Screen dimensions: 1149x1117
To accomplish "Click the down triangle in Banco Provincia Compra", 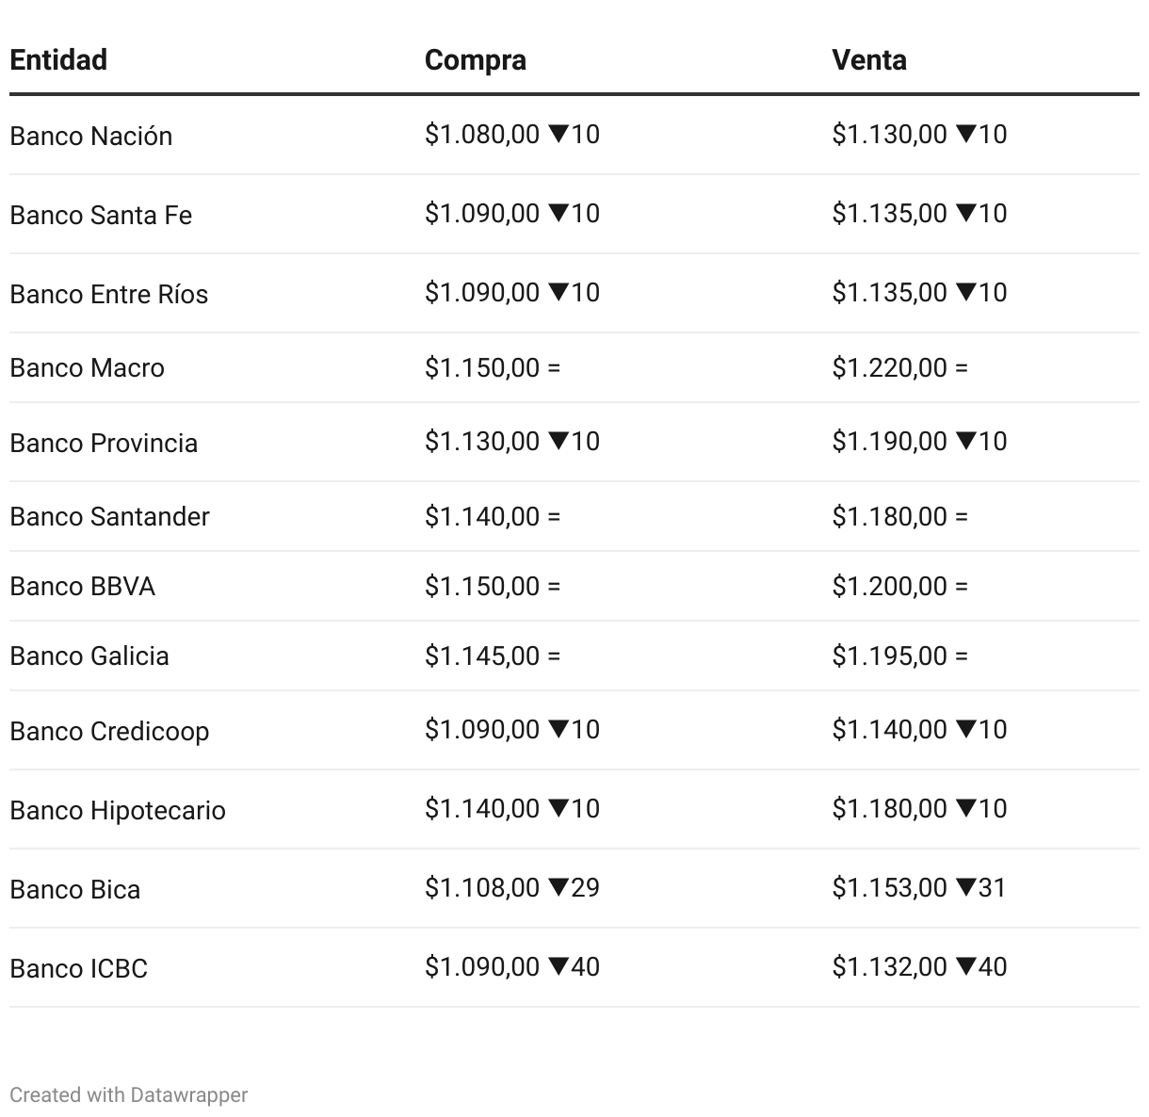I will click(x=558, y=442).
